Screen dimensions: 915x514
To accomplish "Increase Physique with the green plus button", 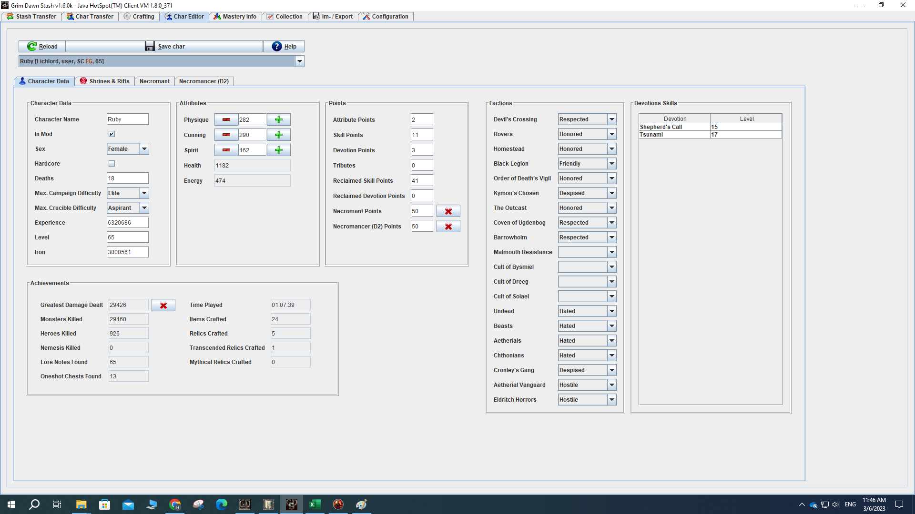I will [279, 119].
